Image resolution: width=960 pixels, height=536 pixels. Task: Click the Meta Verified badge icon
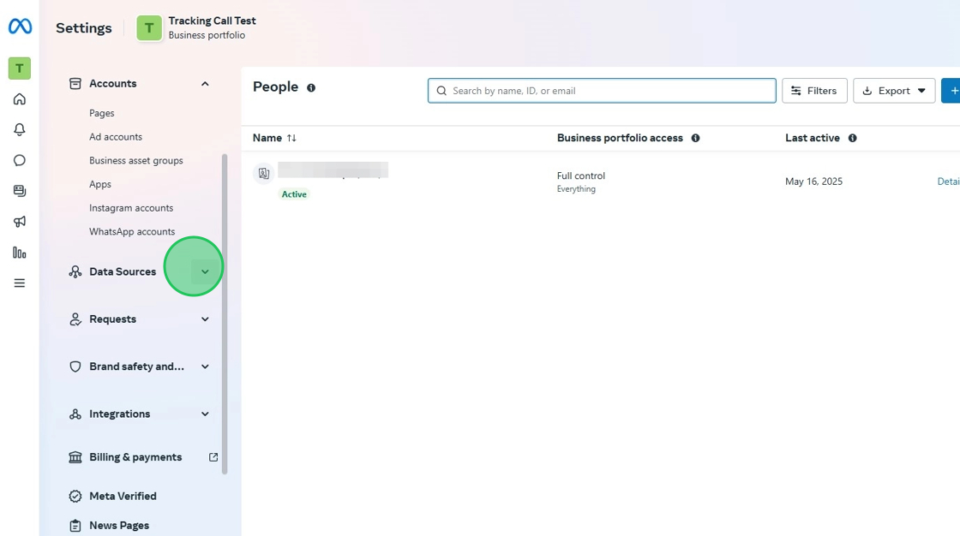click(x=75, y=497)
